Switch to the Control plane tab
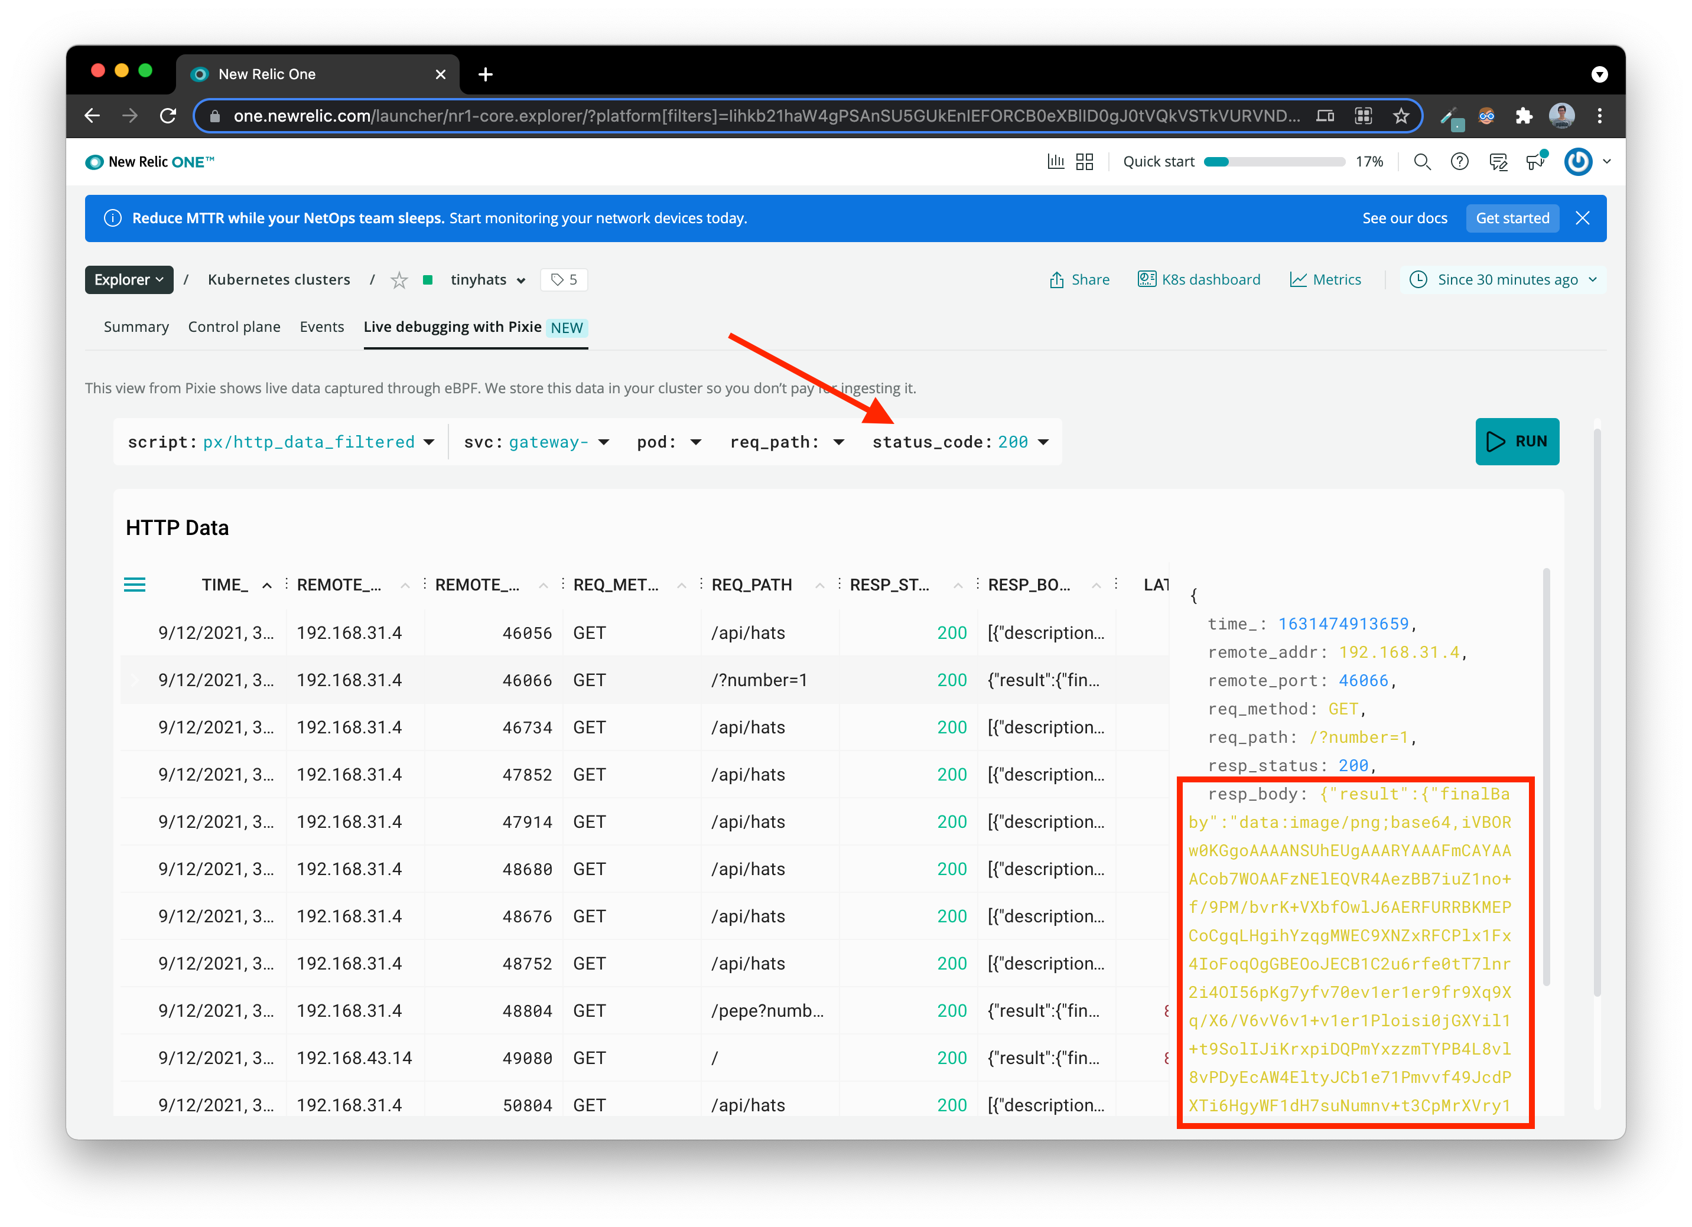The width and height of the screenshot is (1692, 1227). (x=235, y=327)
